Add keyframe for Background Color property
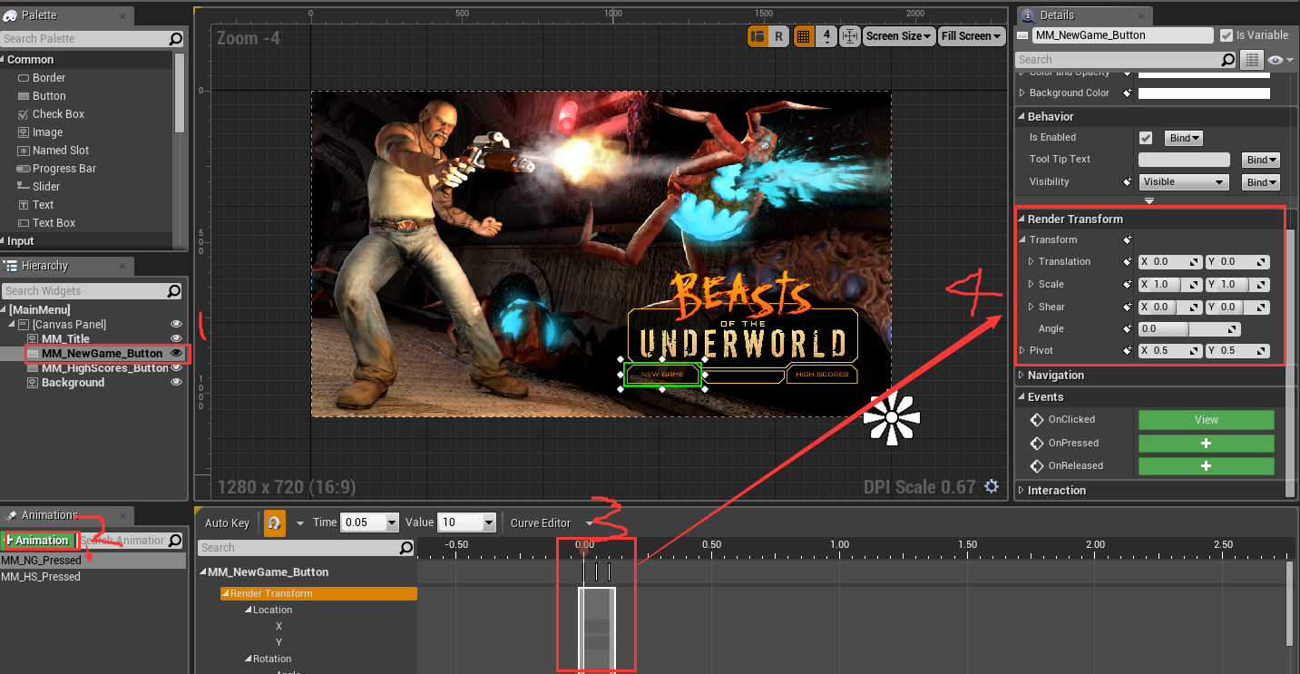The height and width of the screenshot is (674, 1300). 1128,93
